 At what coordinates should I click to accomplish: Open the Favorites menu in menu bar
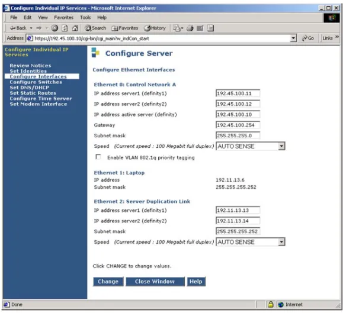pyautogui.click(x=63, y=18)
